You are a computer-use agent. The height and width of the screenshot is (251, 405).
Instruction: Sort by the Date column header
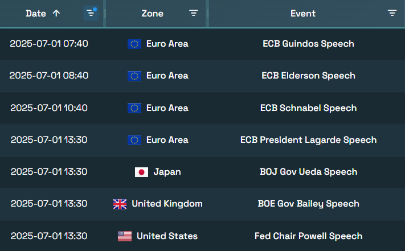(x=36, y=14)
